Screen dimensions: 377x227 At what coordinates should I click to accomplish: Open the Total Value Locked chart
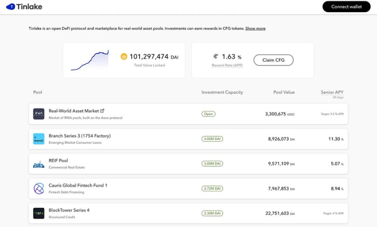pos(90,60)
